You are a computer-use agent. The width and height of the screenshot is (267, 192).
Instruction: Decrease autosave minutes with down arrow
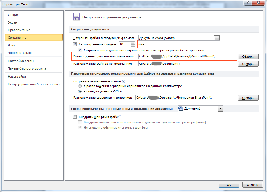pos(133,45)
